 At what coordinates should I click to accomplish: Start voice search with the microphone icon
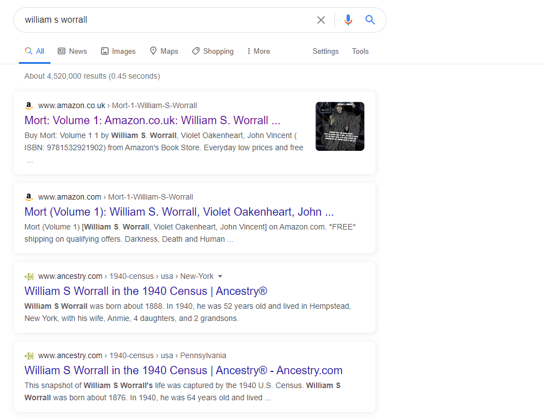348,20
